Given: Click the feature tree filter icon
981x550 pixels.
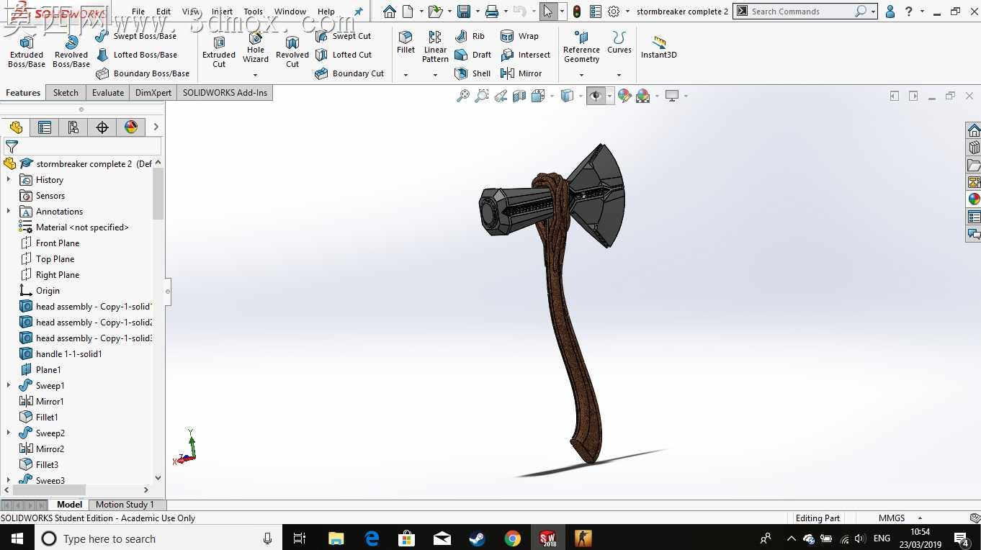Looking at the screenshot, I should [12, 146].
